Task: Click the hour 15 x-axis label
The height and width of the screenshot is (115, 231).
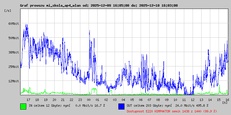Action: (219, 100)
